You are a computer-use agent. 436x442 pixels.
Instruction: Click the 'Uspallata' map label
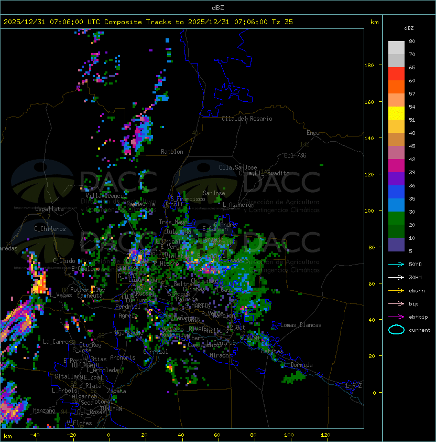[x=49, y=209]
